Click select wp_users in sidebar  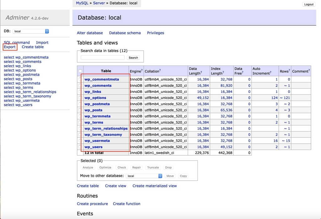click(x=18, y=105)
